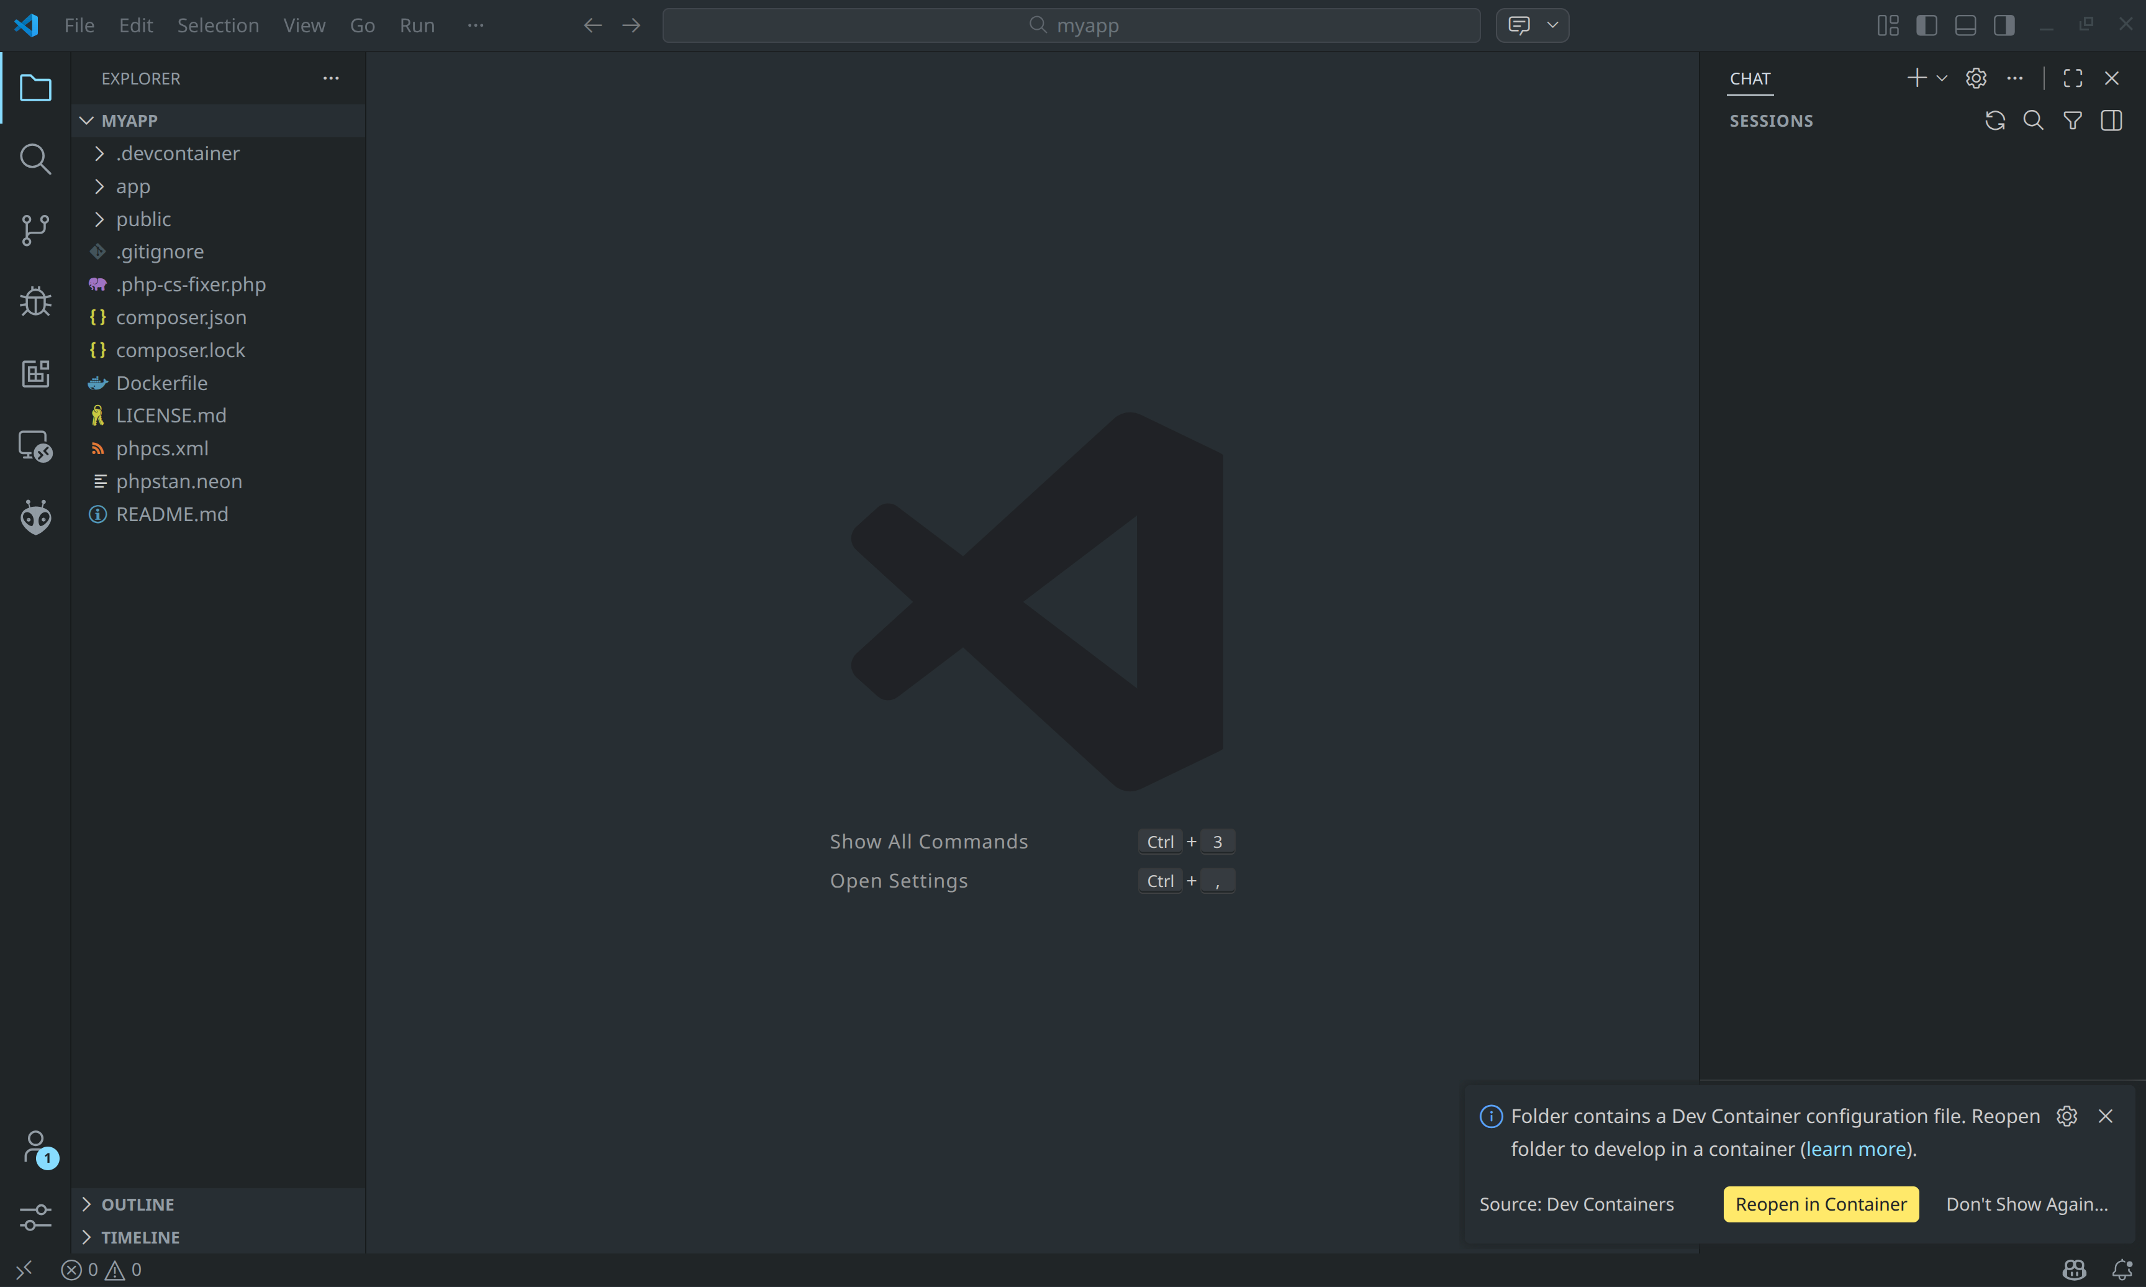Follow the learn more link
Viewport: 2146px width, 1287px height.
pyautogui.click(x=1855, y=1149)
